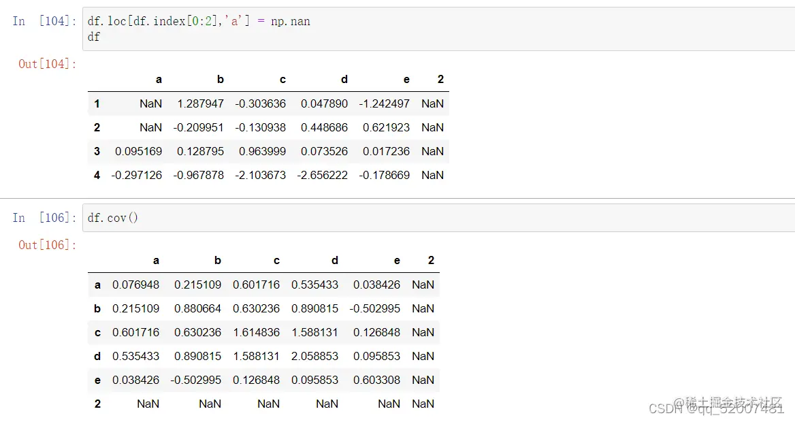
Task: Click row index 3 in first table
Action: coord(97,152)
